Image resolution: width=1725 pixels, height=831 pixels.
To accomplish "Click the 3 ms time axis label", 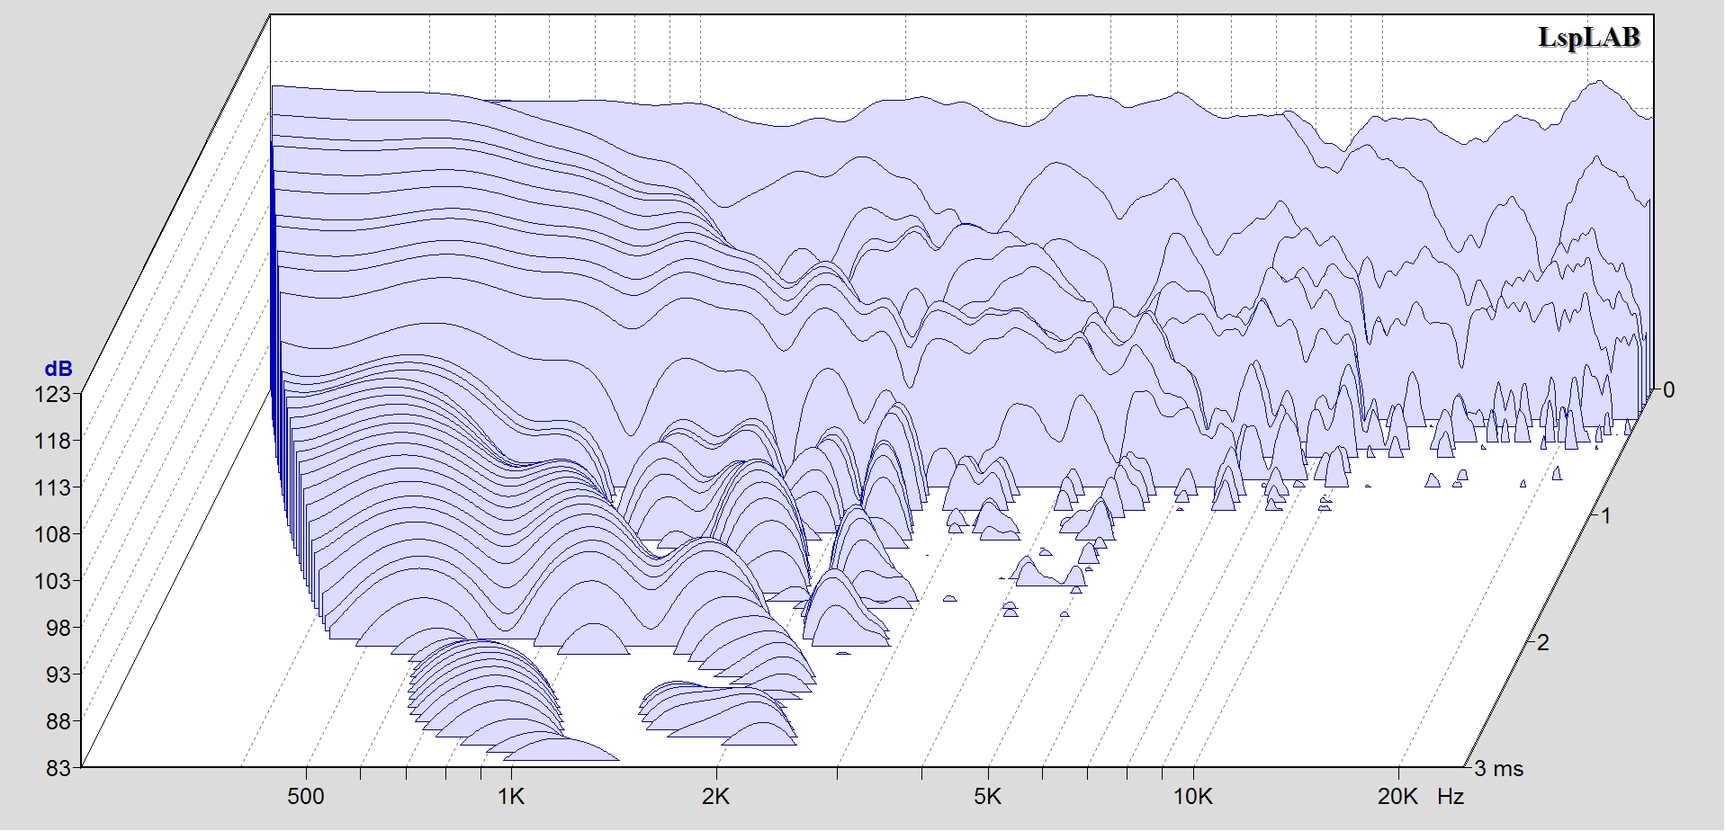I will point(1499,769).
